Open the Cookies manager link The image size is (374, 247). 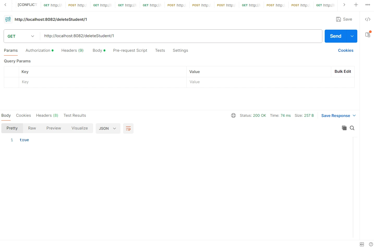(346, 50)
